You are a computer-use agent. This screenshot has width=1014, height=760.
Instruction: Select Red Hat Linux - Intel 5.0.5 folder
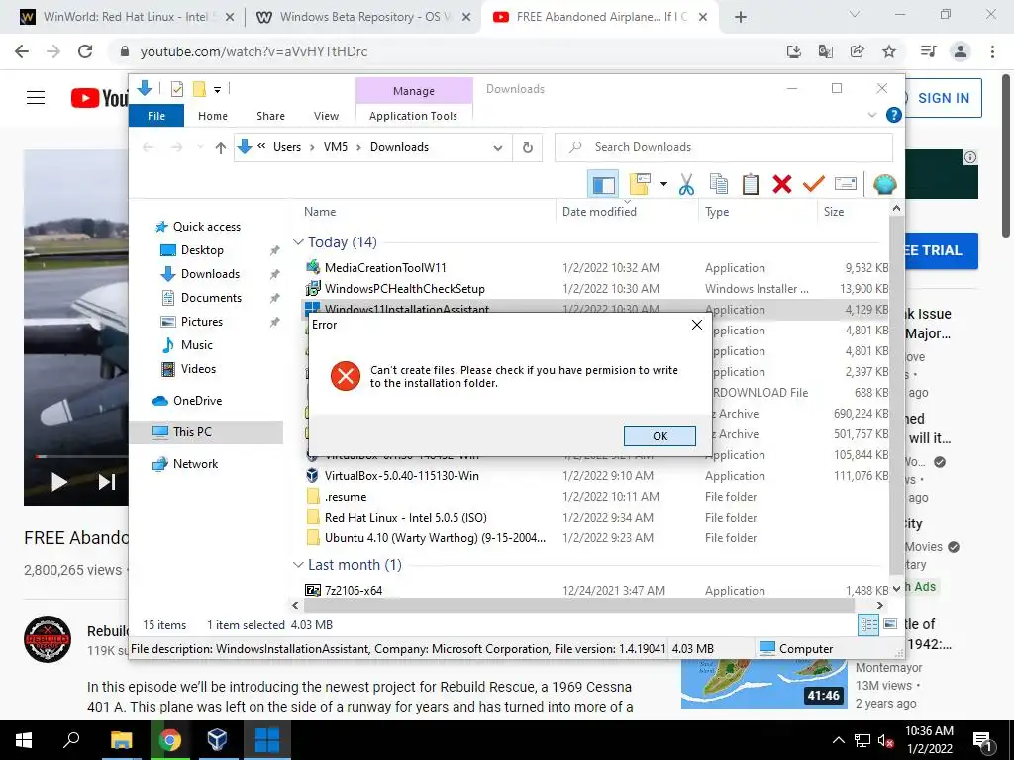point(405,518)
